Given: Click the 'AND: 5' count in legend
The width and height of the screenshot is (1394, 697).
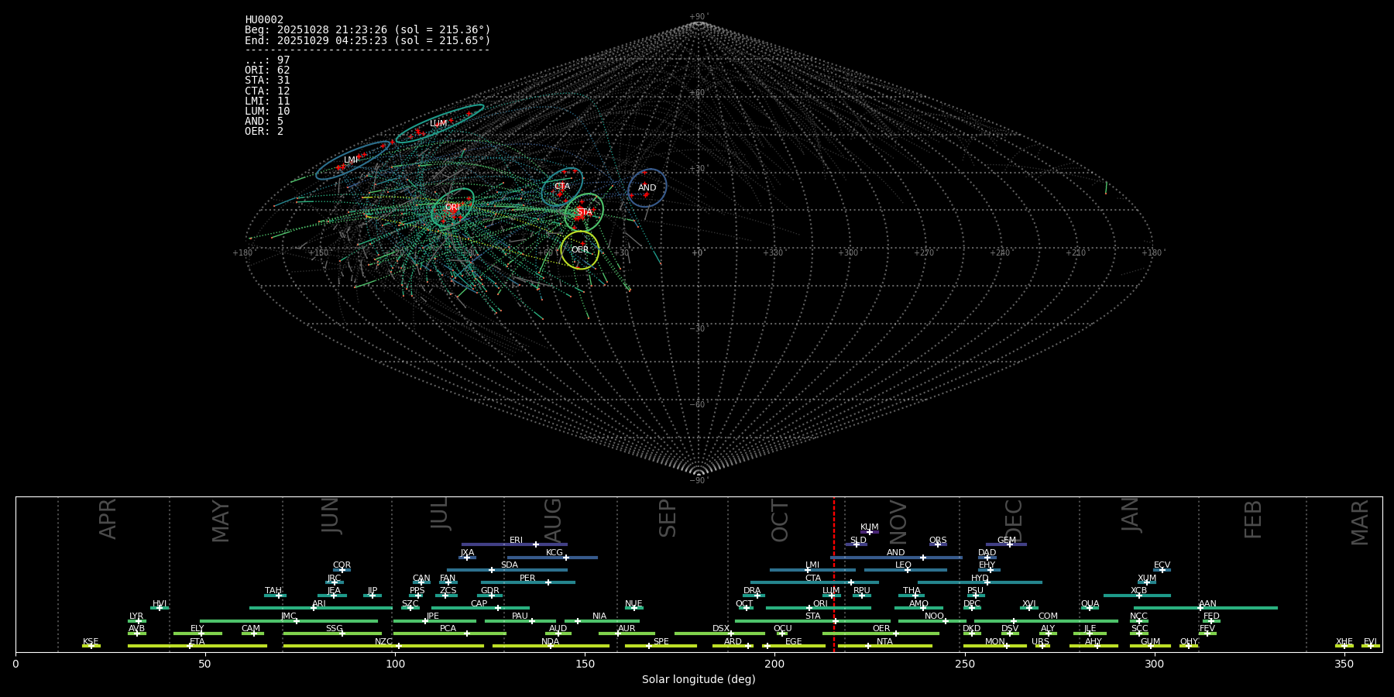Looking at the screenshot, I should [x=264, y=121].
